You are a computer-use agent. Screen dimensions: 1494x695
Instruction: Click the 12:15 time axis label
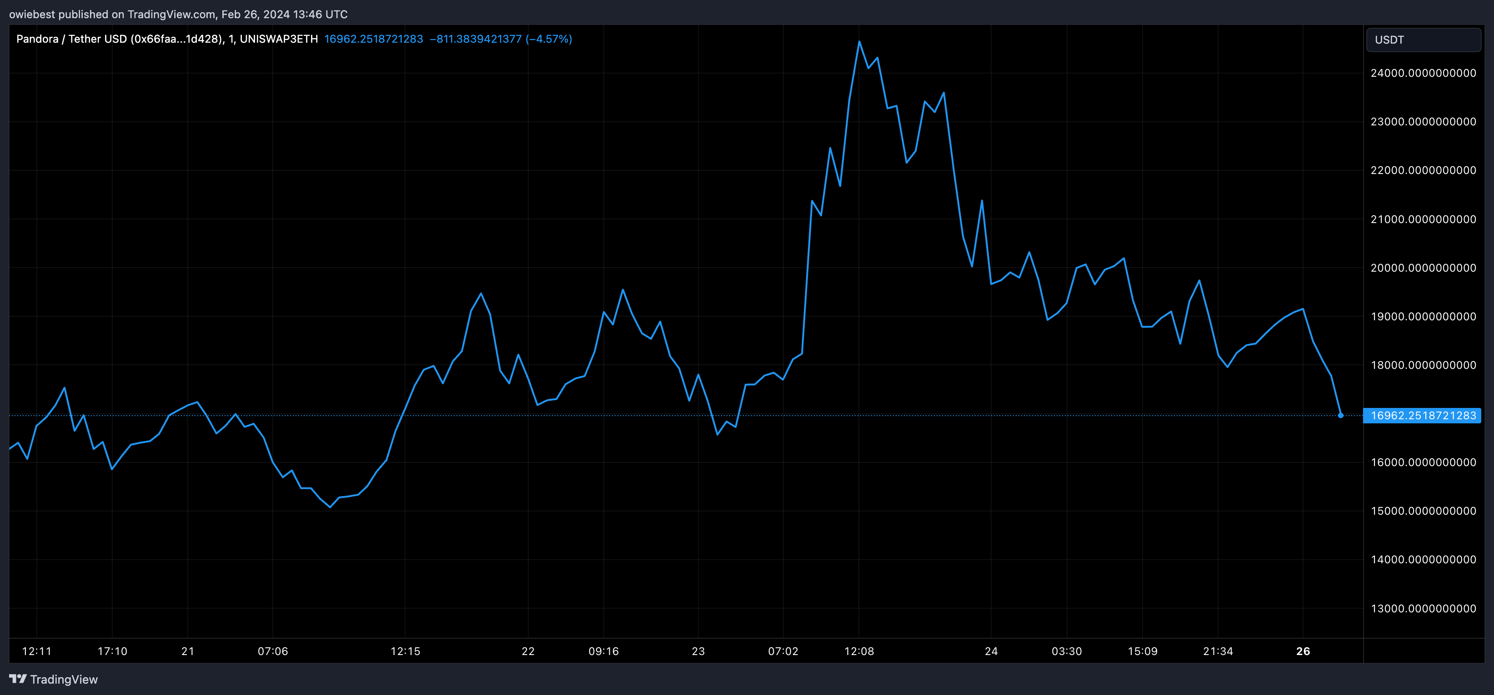coord(405,651)
